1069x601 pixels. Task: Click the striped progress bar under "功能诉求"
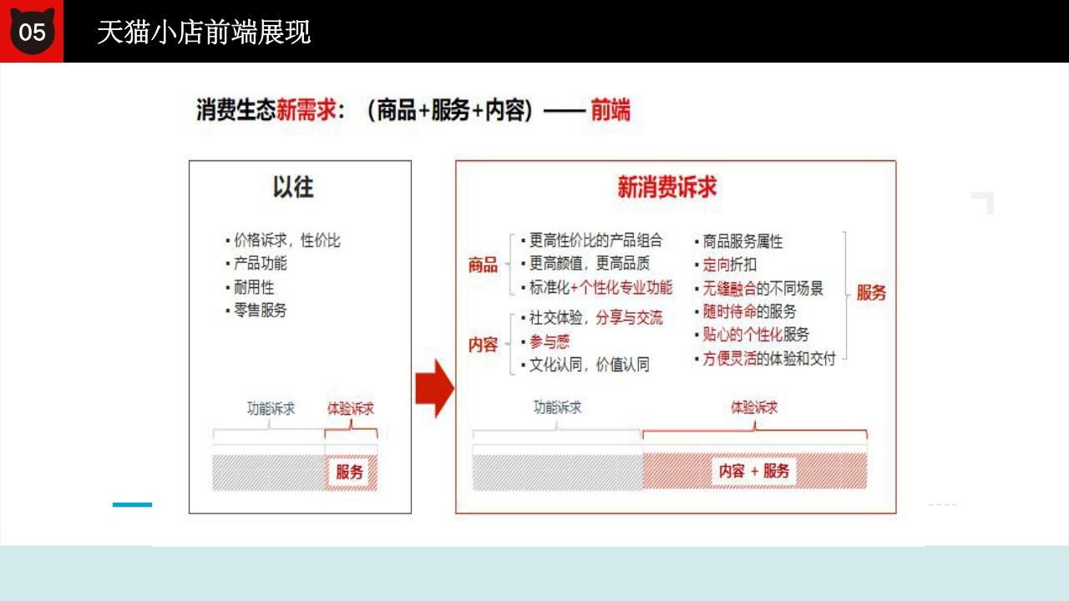[x=266, y=472]
